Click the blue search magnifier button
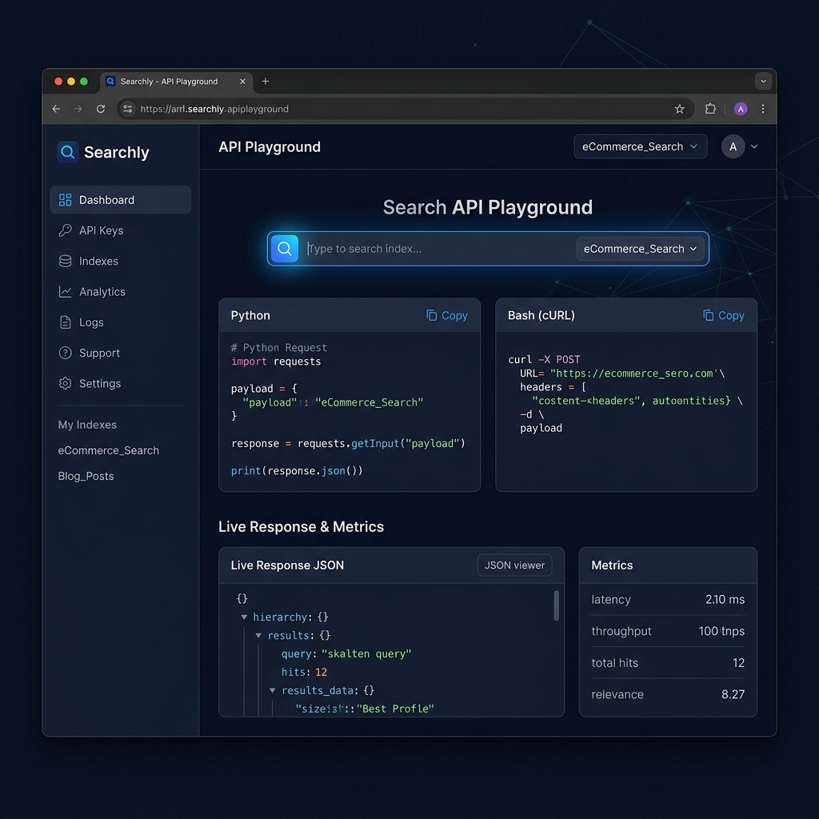The height and width of the screenshot is (819, 819). tap(285, 249)
